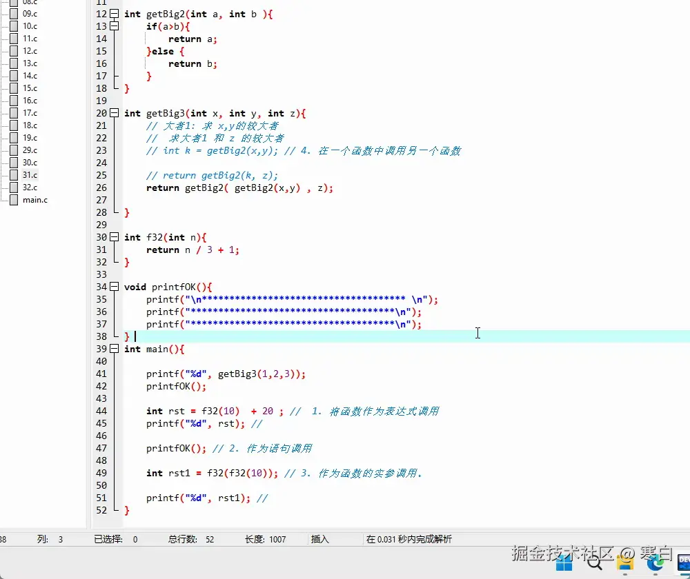Open Microsoft Edge from the taskbar
This screenshot has width=690, height=579.
tap(655, 562)
